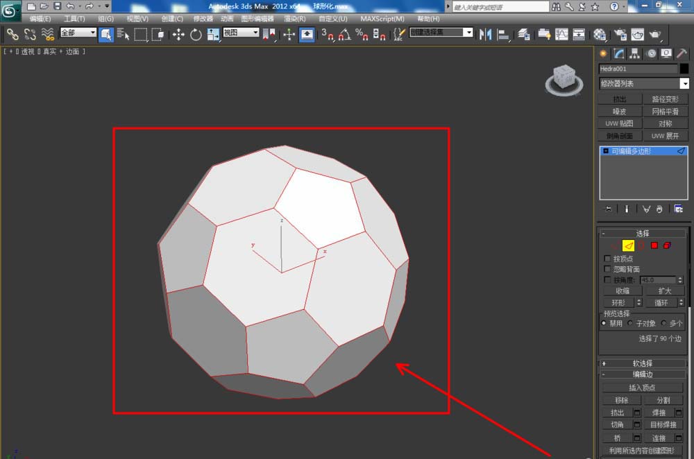694x459 pixels.
Task: Click the 扩大 grow selection button
Action: [x=664, y=291]
